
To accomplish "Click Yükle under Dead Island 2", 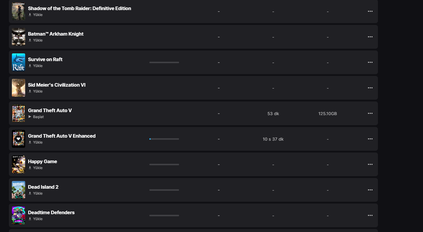I will click(x=36, y=193).
